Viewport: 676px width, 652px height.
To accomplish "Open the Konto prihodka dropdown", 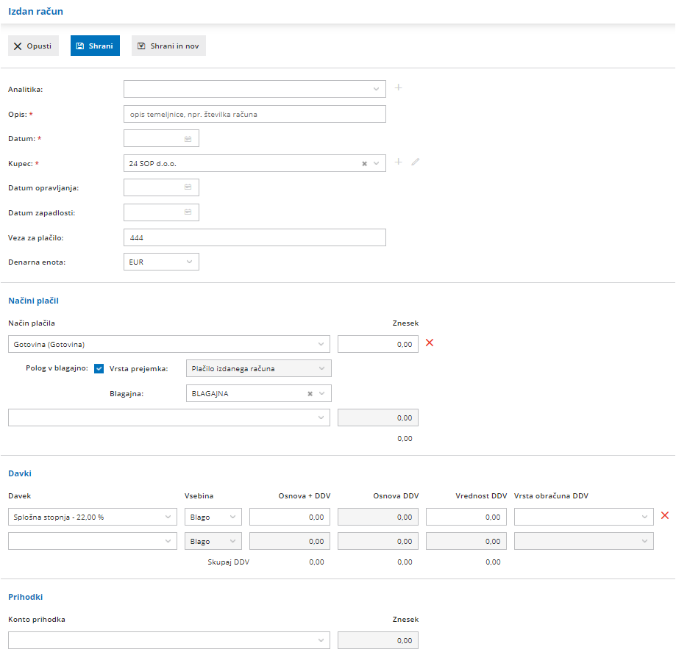I will (x=169, y=640).
